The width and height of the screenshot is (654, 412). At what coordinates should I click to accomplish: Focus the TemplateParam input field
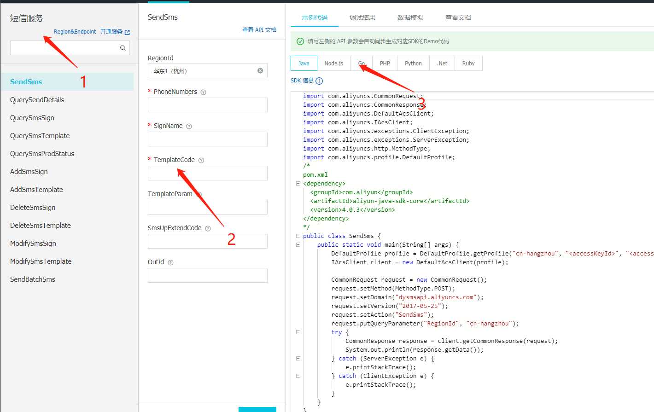tap(208, 207)
